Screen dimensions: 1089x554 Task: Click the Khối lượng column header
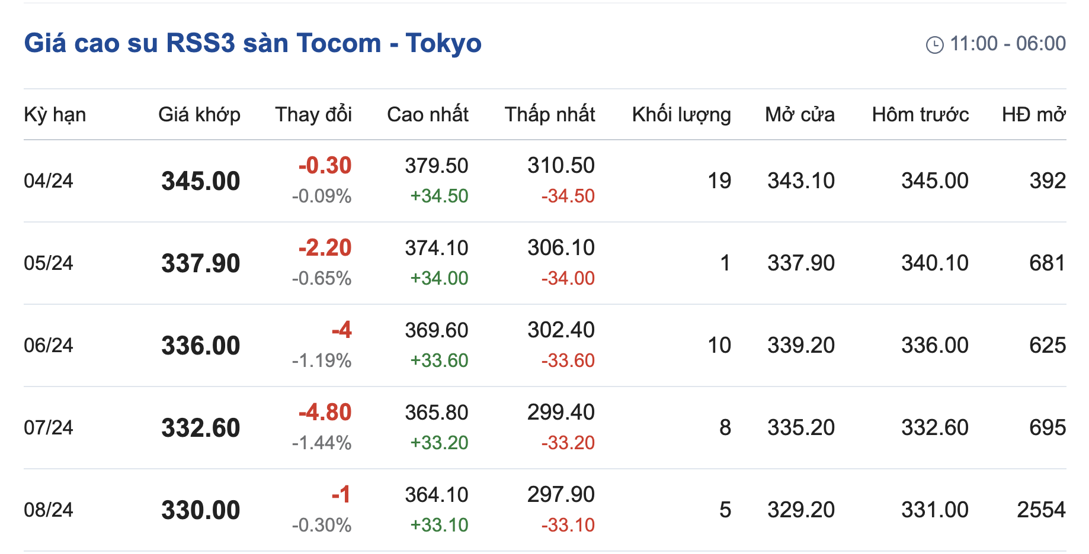[x=681, y=114]
